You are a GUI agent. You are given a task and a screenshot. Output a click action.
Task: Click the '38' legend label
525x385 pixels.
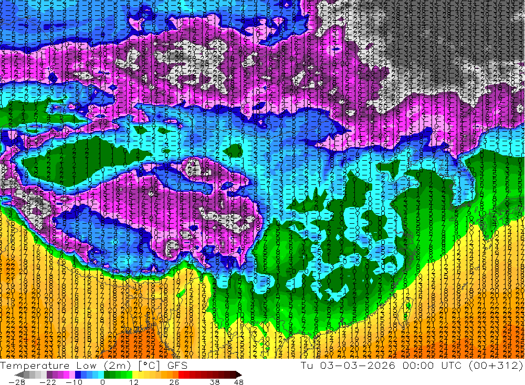pos(215,382)
